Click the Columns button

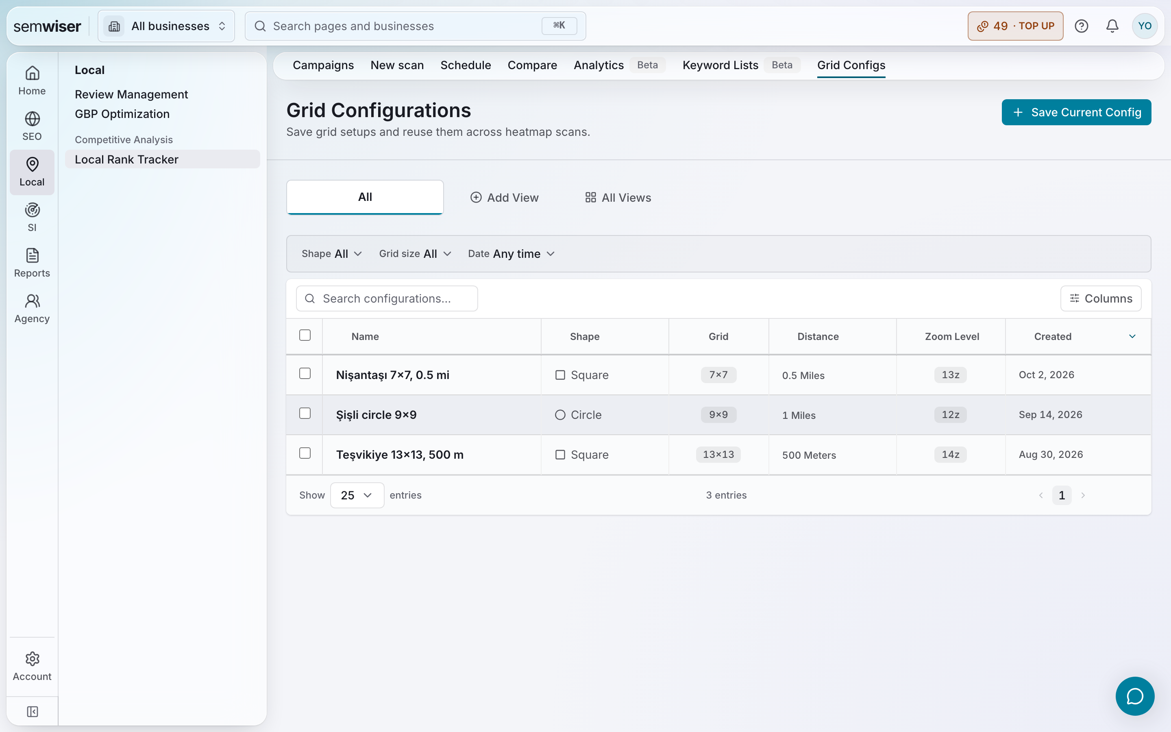1101,298
